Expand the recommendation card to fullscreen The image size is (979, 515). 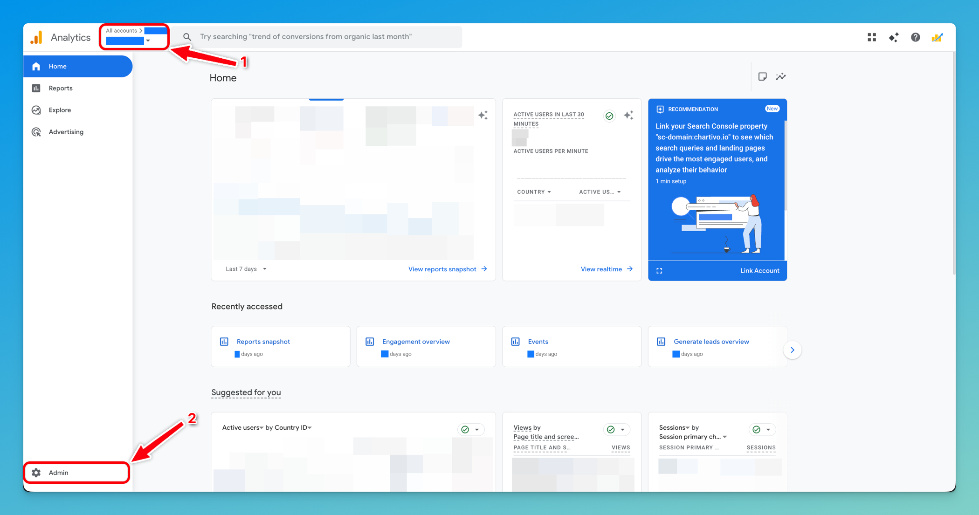coord(659,270)
